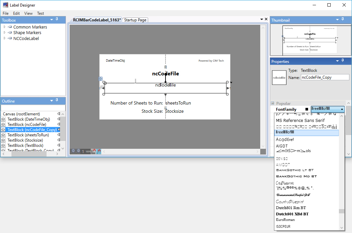Open the Properties panel options arrow

point(337,61)
